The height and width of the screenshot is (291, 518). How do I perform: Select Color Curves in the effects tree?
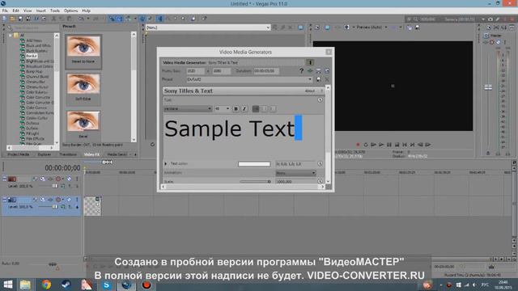(x=36, y=108)
